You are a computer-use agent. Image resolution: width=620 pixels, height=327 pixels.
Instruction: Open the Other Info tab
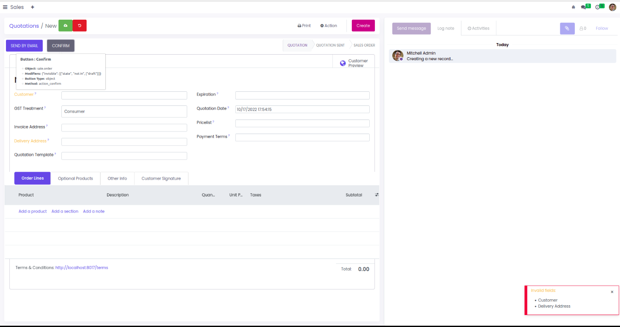point(117,178)
